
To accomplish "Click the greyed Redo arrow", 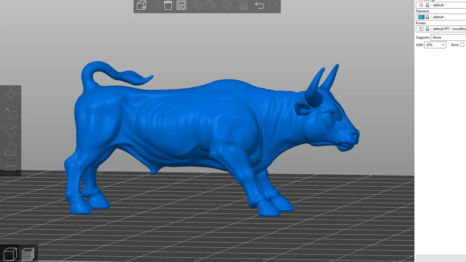I will point(273,5).
